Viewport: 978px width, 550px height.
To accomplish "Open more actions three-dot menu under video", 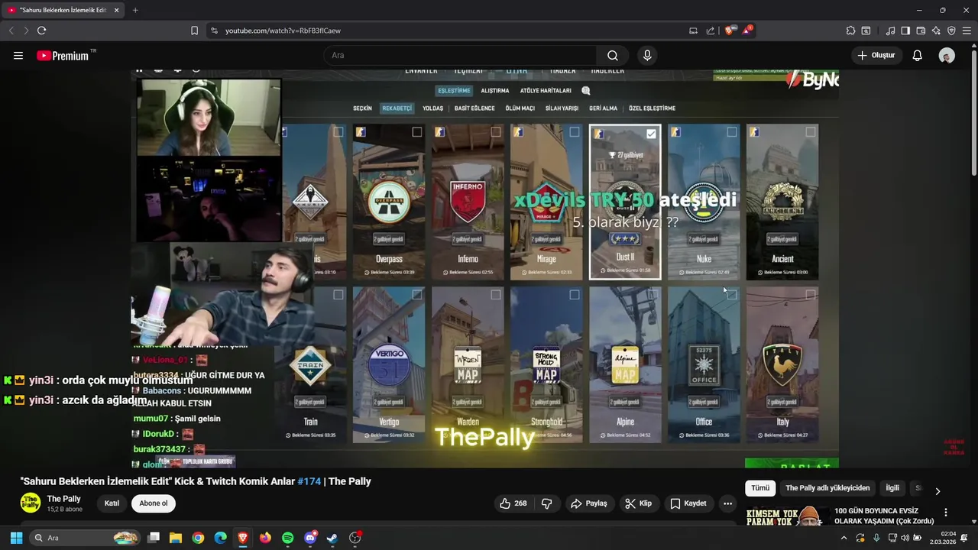I will (727, 503).
